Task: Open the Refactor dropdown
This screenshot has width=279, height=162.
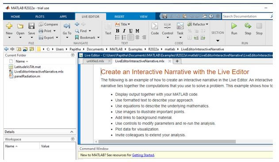Action: pos(207,24)
